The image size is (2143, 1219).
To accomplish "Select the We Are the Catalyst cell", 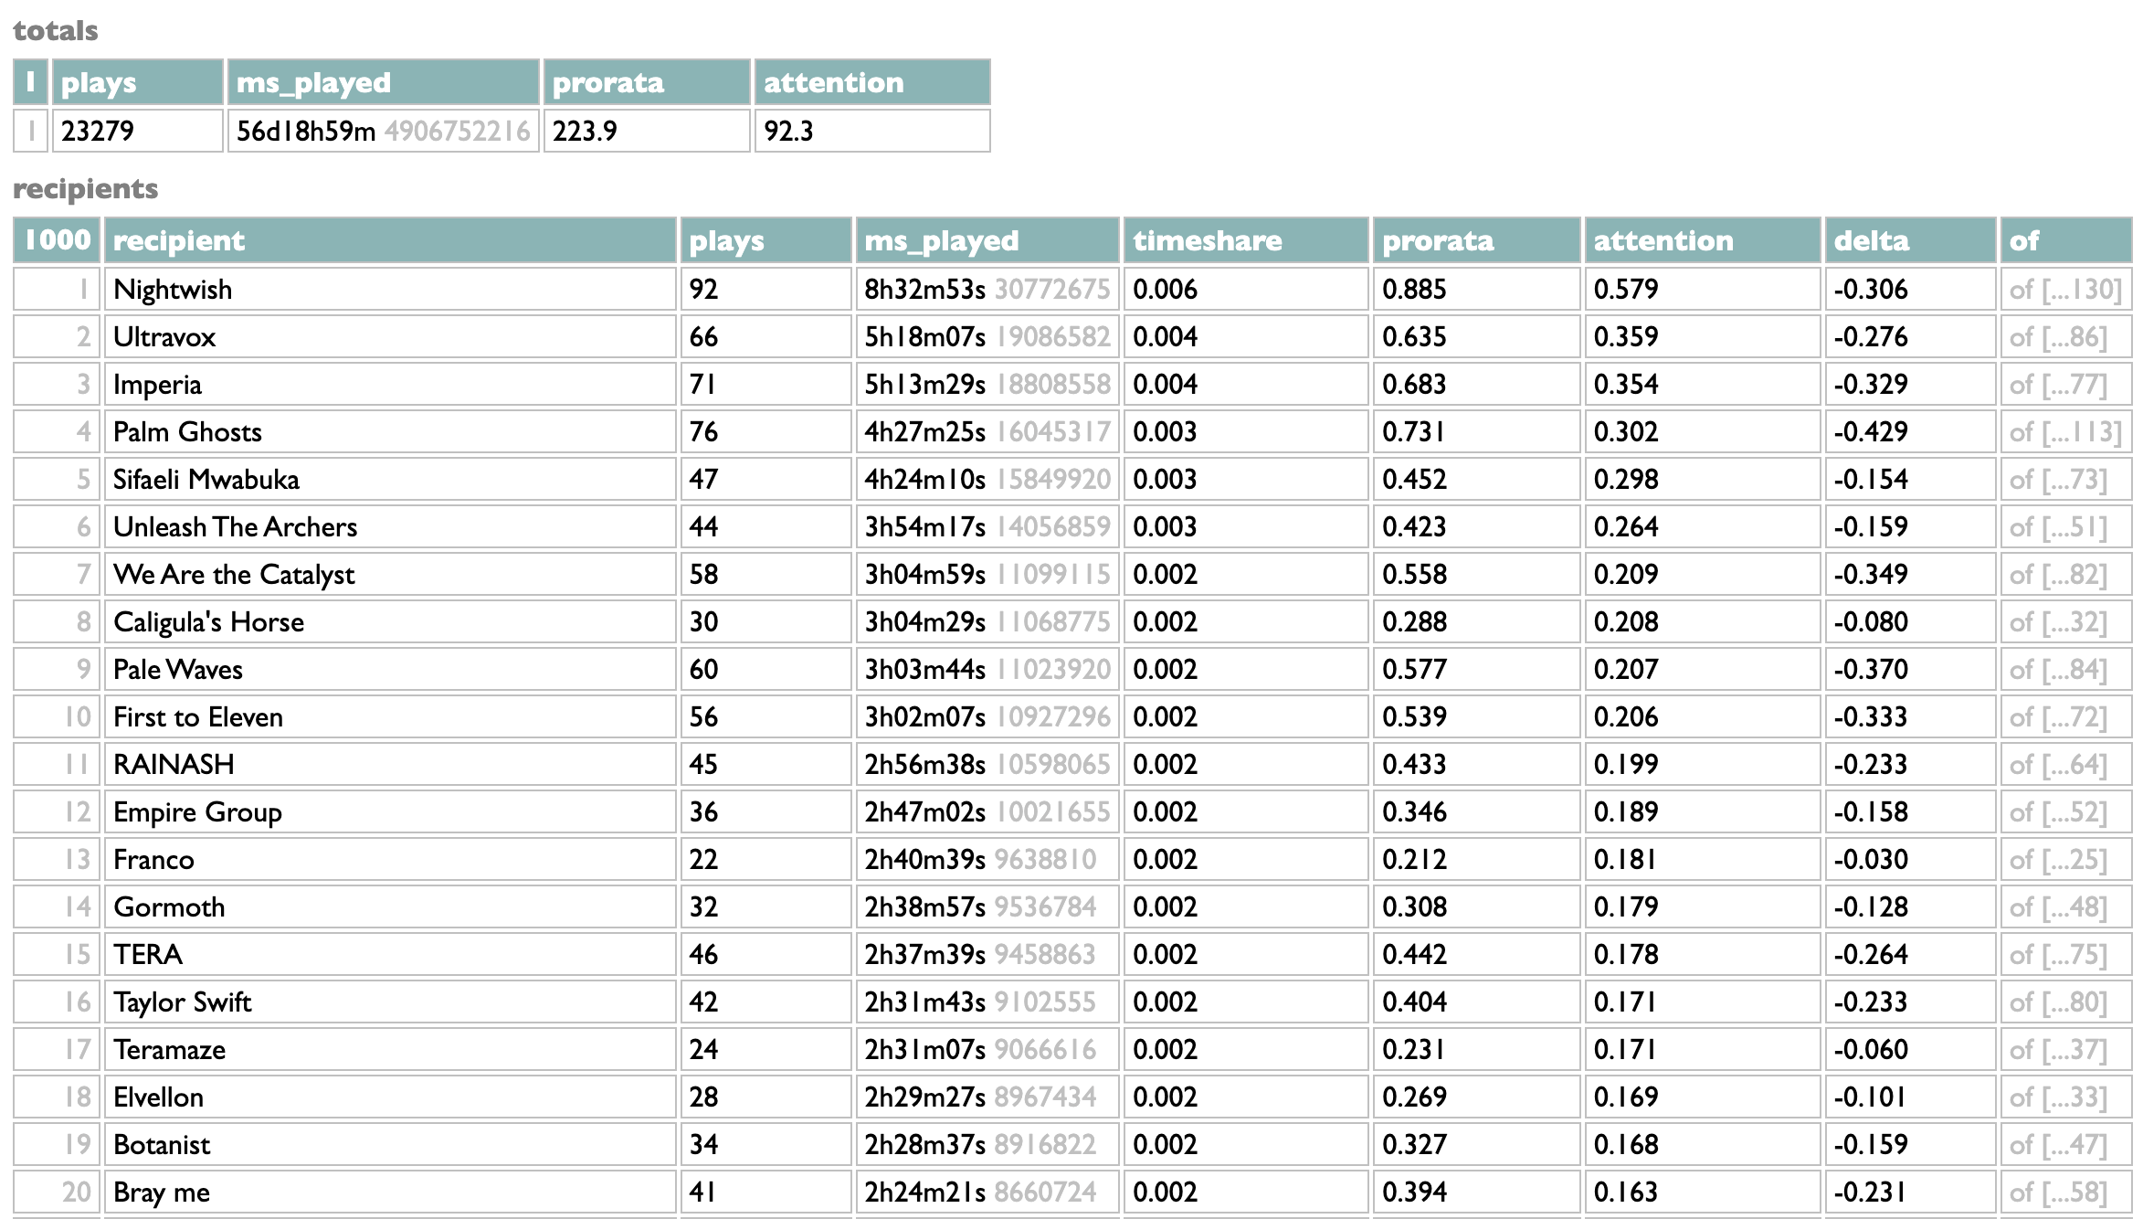I will (x=390, y=575).
